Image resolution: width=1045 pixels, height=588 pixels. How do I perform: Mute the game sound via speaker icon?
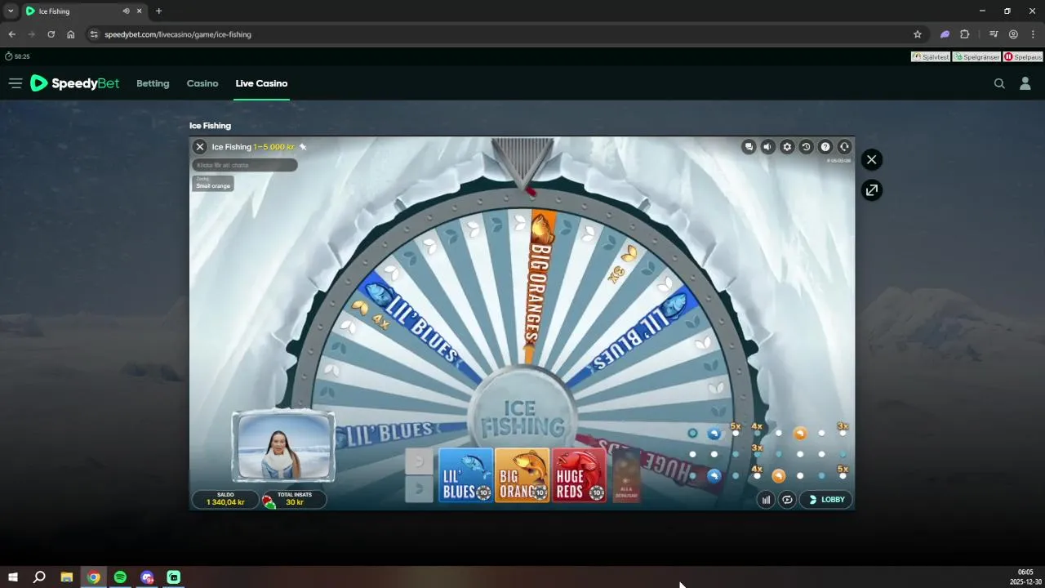point(767,147)
